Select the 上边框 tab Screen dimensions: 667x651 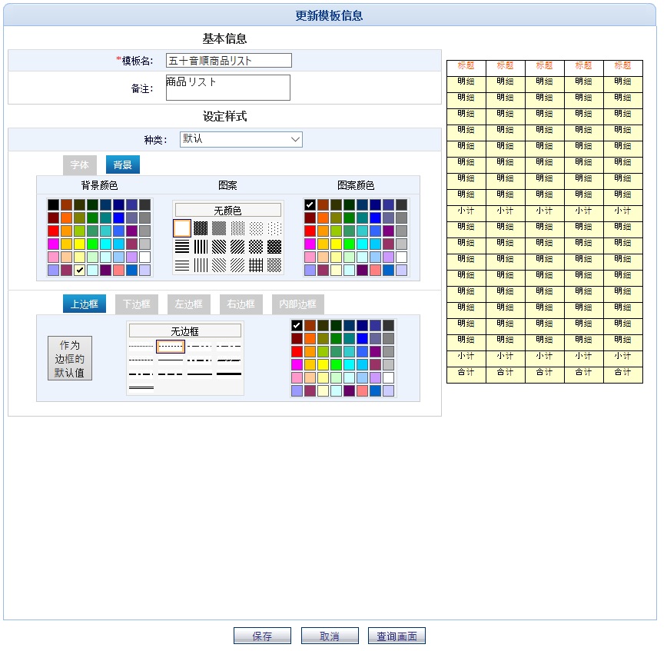click(x=85, y=304)
